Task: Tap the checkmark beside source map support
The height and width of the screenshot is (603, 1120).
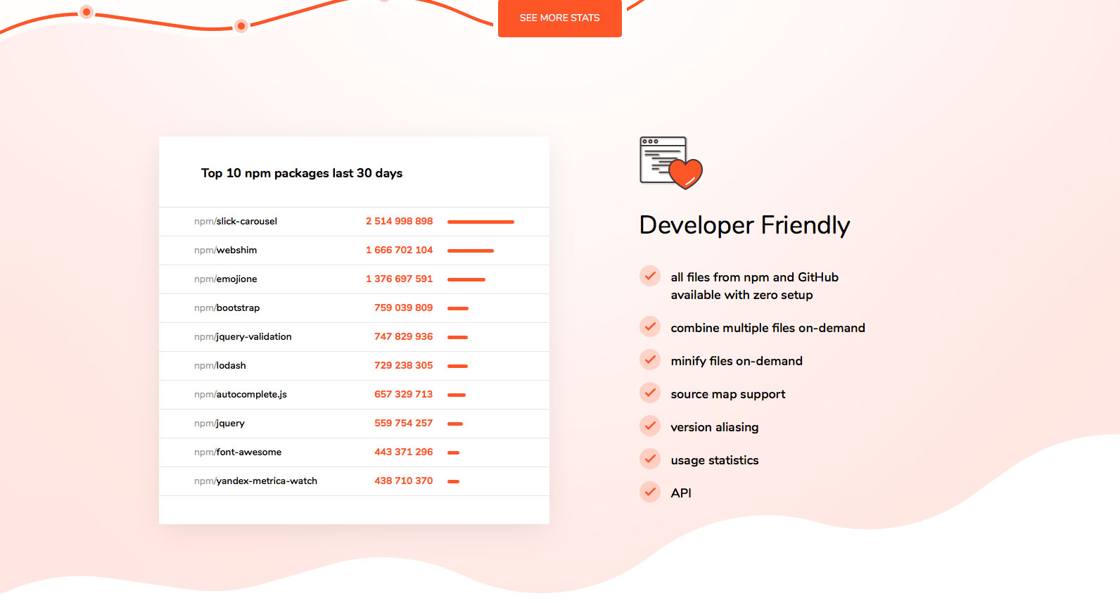Action: coord(650,393)
